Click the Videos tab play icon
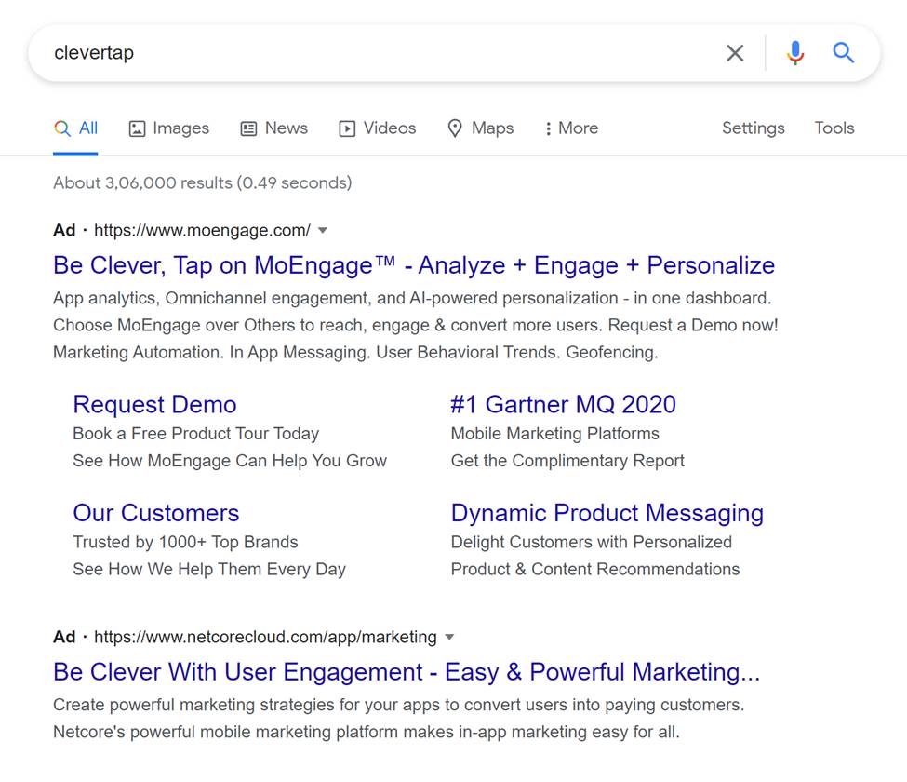Image resolution: width=907 pixels, height=782 pixels. click(x=347, y=128)
